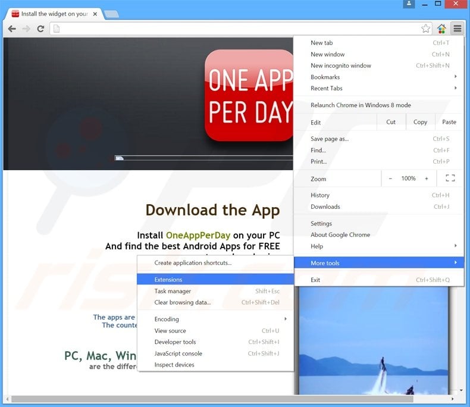Open Downloads from Chrome menu
This screenshot has height=407, width=470.
pyautogui.click(x=378, y=206)
